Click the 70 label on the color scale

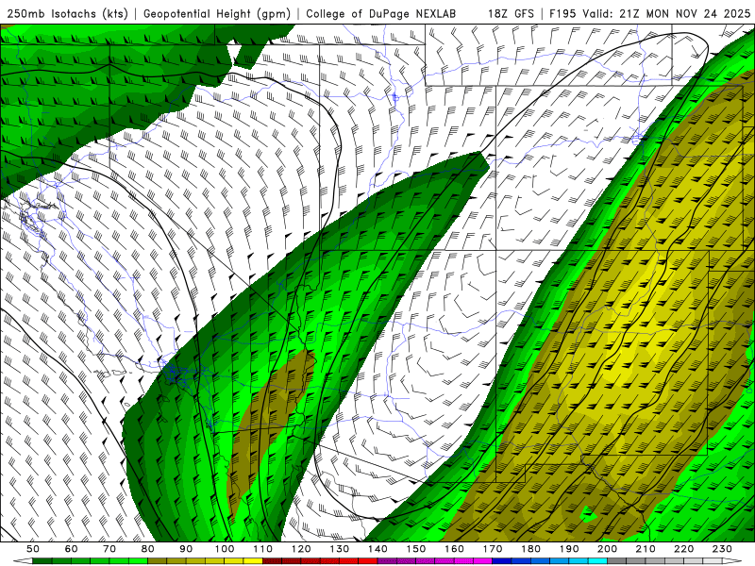(x=109, y=549)
